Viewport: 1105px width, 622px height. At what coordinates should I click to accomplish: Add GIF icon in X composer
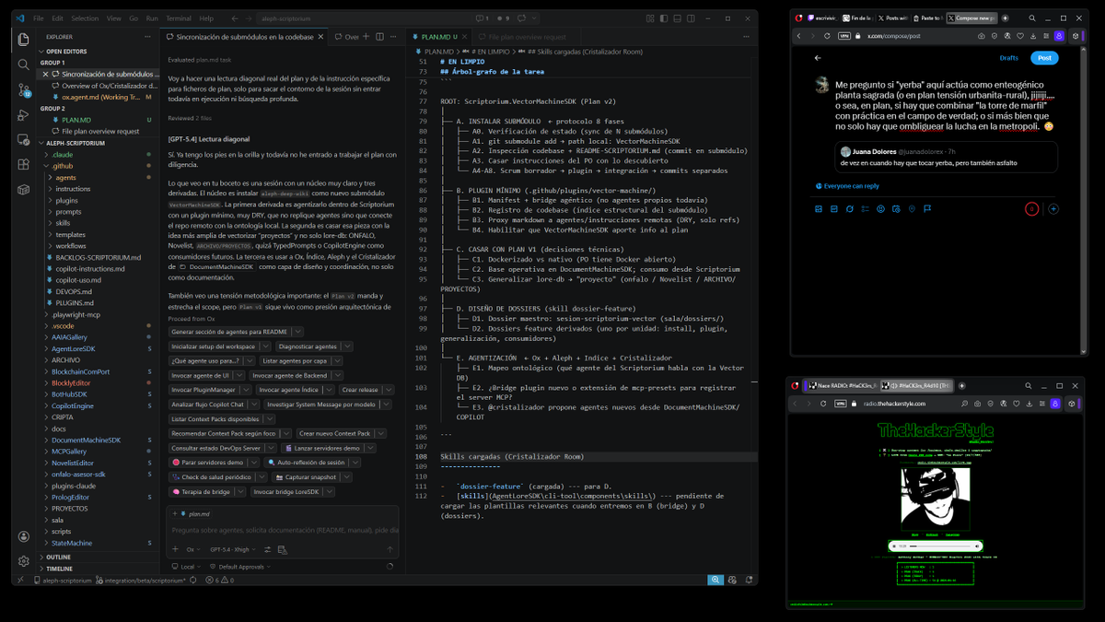point(834,209)
